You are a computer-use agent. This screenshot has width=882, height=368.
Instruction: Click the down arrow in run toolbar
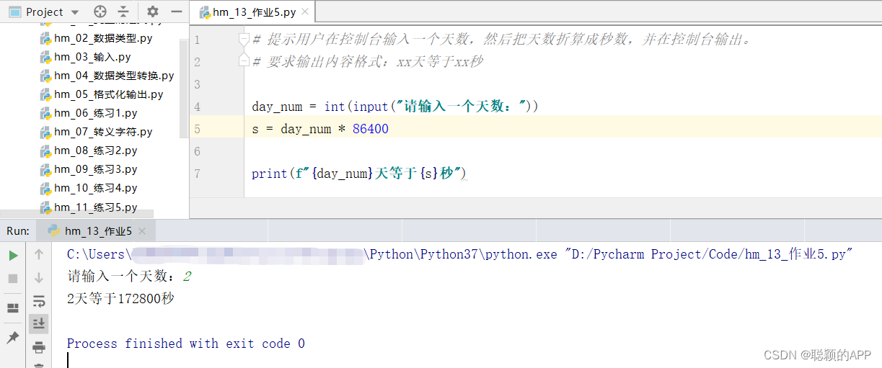pyautogui.click(x=39, y=277)
